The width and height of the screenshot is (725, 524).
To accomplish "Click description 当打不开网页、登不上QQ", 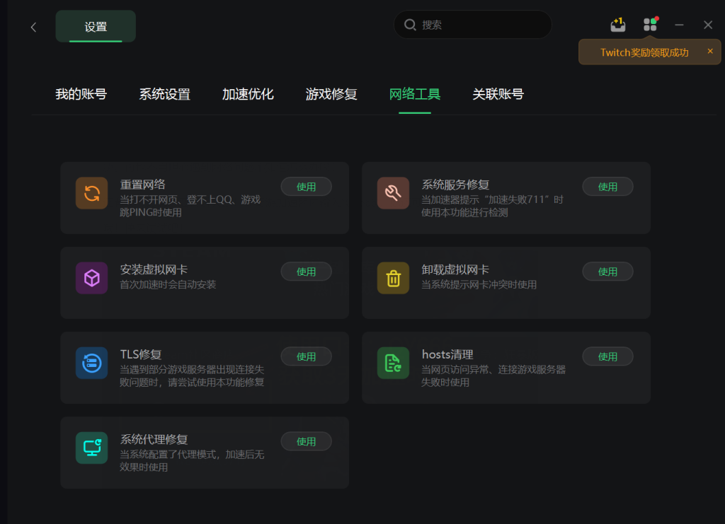I will click(190, 206).
